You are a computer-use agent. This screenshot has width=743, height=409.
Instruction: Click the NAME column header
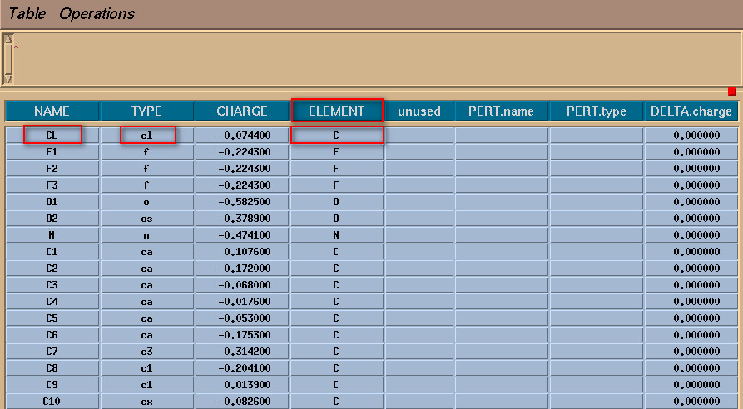pyautogui.click(x=52, y=111)
